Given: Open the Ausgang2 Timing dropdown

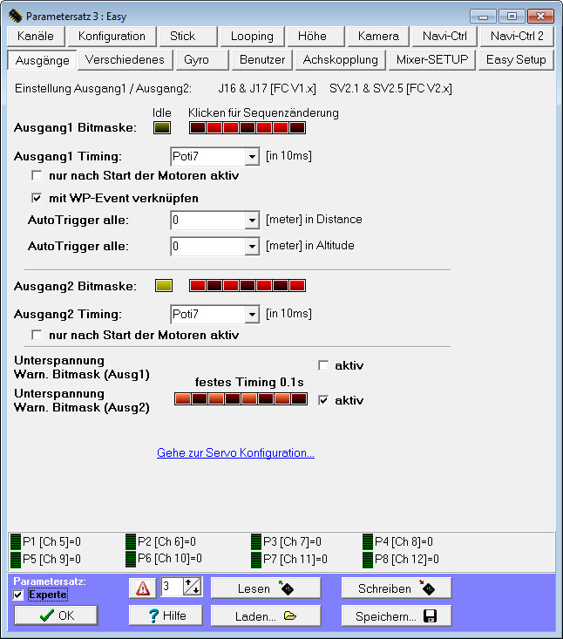Looking at the screenshot, I should 252,315.
